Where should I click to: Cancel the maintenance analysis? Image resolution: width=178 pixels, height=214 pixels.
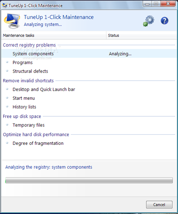click(x=159, y=205)
